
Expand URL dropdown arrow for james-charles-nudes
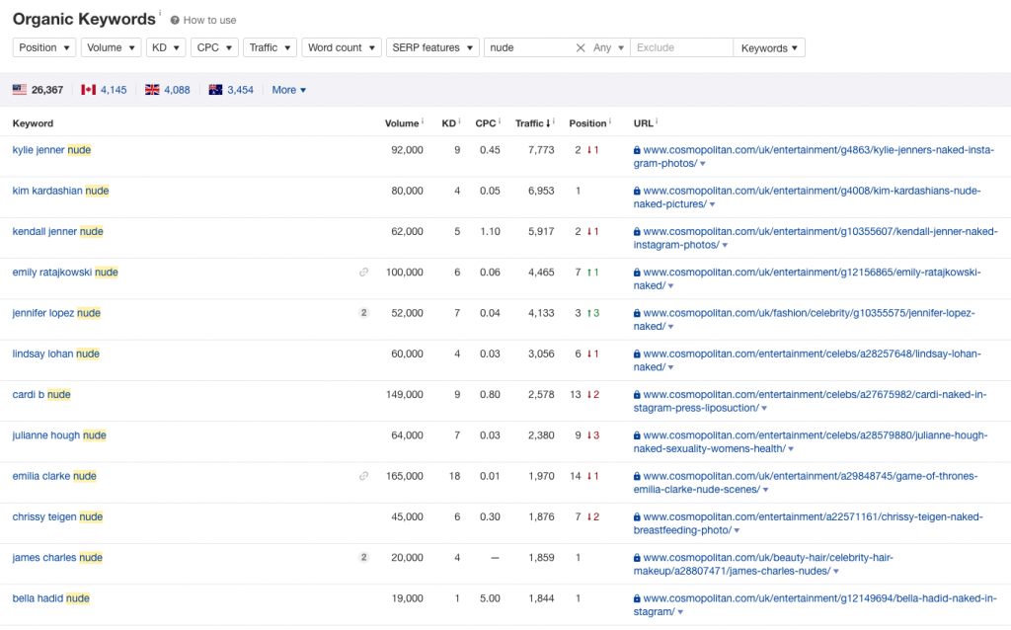[x=835, y=572]
